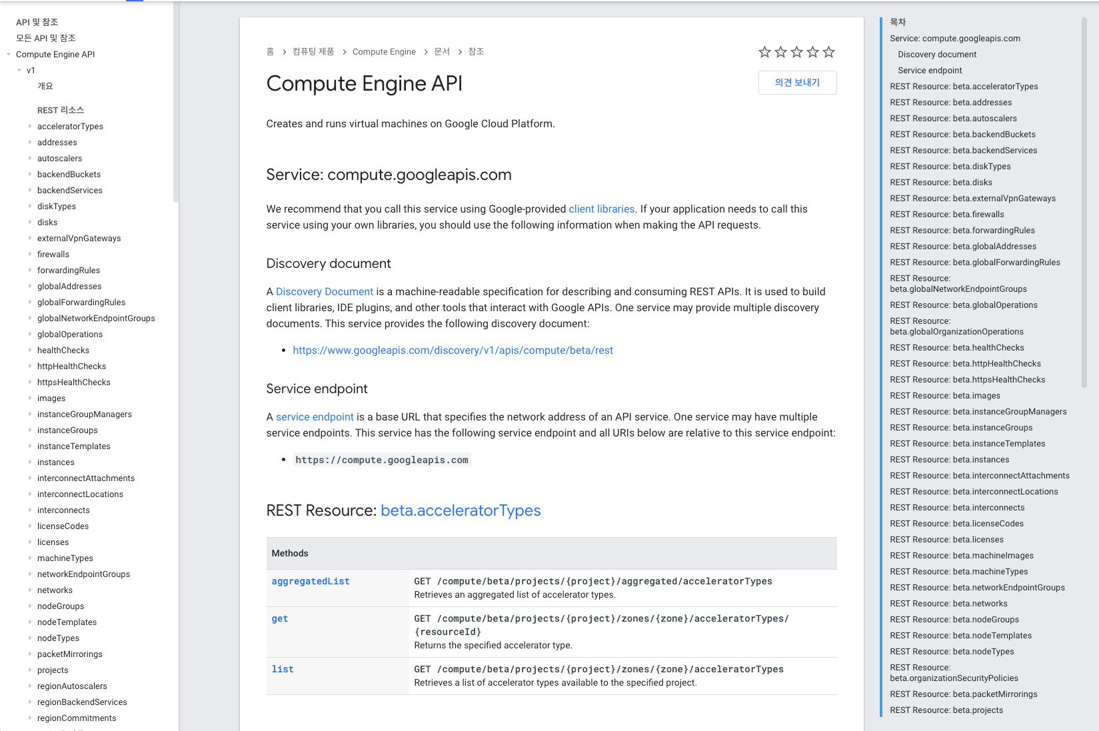The width and height of the screenshot is (1099, 731).
Task: Jump to beta.disks in table of contents
Action: tap(941, 183)
